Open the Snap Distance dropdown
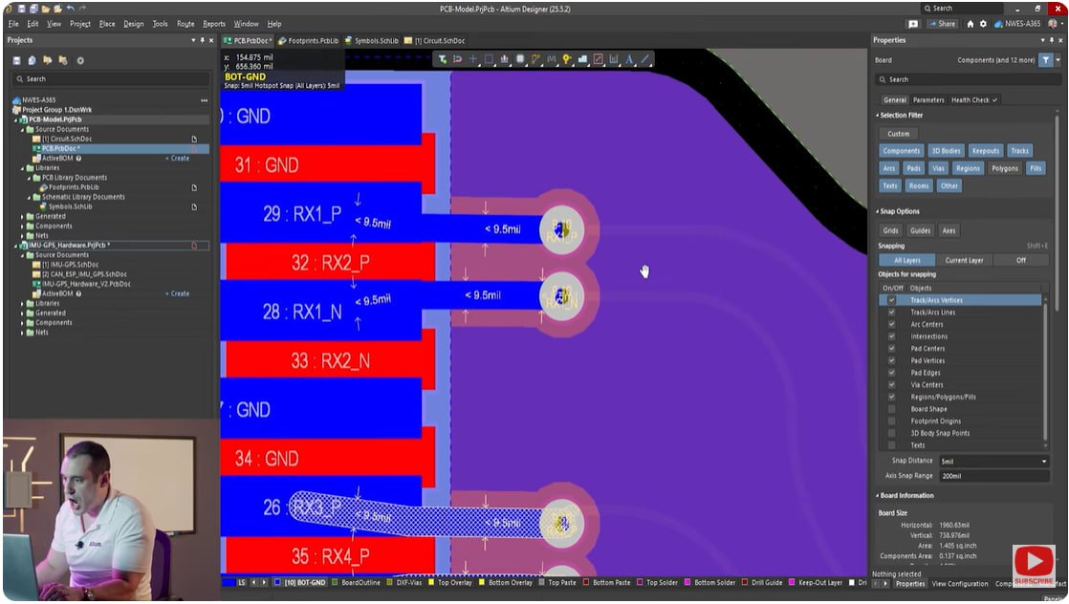The image size is (1069, 604). 1044,462
